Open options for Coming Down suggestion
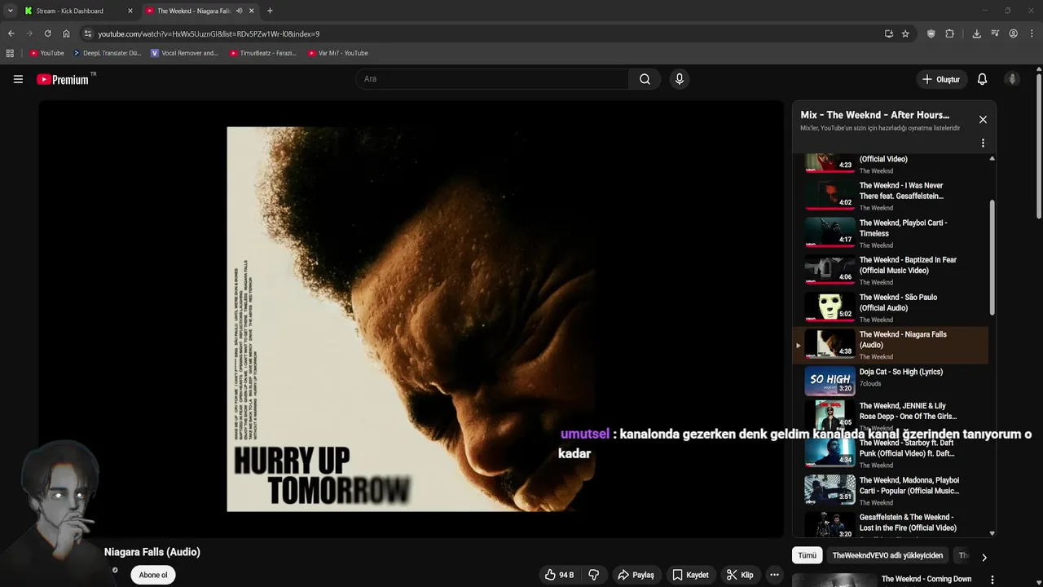 [x=992, y=580]
